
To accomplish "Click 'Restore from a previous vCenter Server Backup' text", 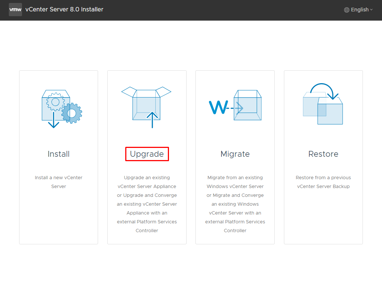I will (323, 182).
